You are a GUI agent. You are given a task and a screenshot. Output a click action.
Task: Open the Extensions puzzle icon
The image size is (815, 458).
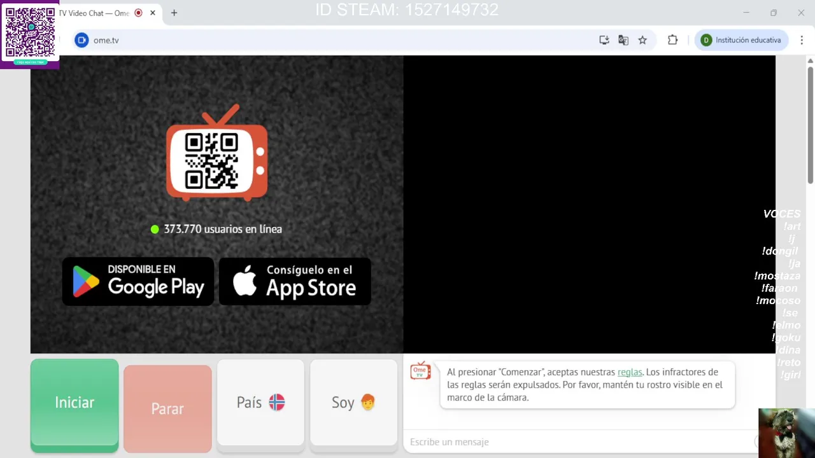672,40
